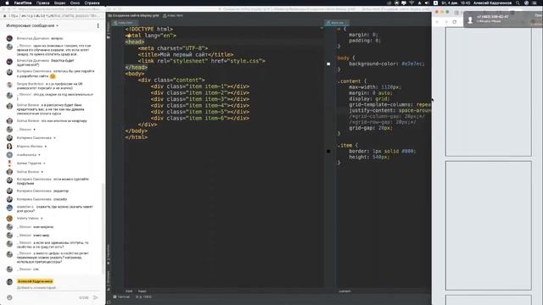543x305 pixels.
Task: Click the tool window toggle in IDE corner
Action: pyautogui.click(x=109, y=302)
